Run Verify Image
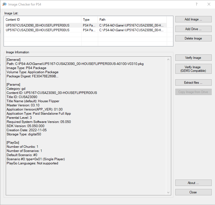Screen dimensions: 215x205 [x=193, y=58]
